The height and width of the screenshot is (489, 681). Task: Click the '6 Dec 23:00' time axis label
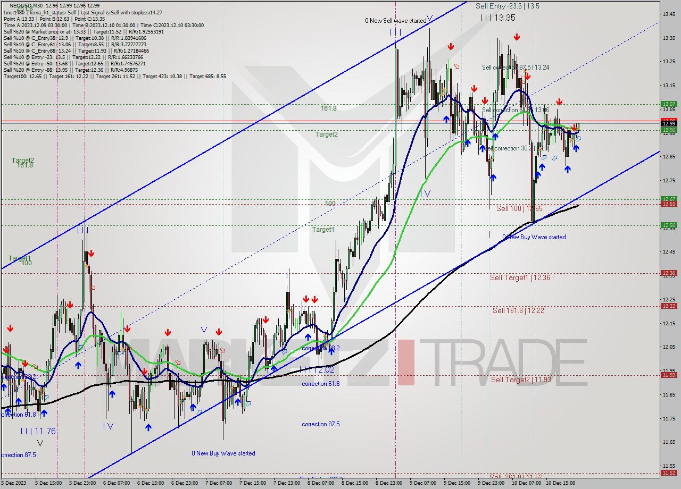click(185, 483)
